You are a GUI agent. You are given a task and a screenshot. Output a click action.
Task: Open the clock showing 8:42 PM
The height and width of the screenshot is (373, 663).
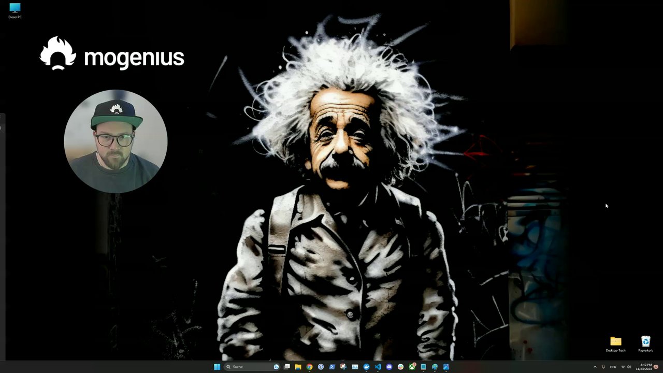point(644,367)
